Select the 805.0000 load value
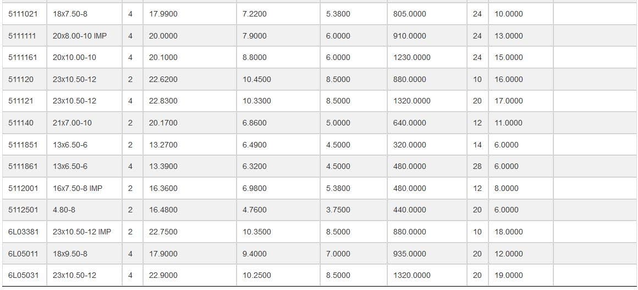638x290 pixels. tap(410, 14)
